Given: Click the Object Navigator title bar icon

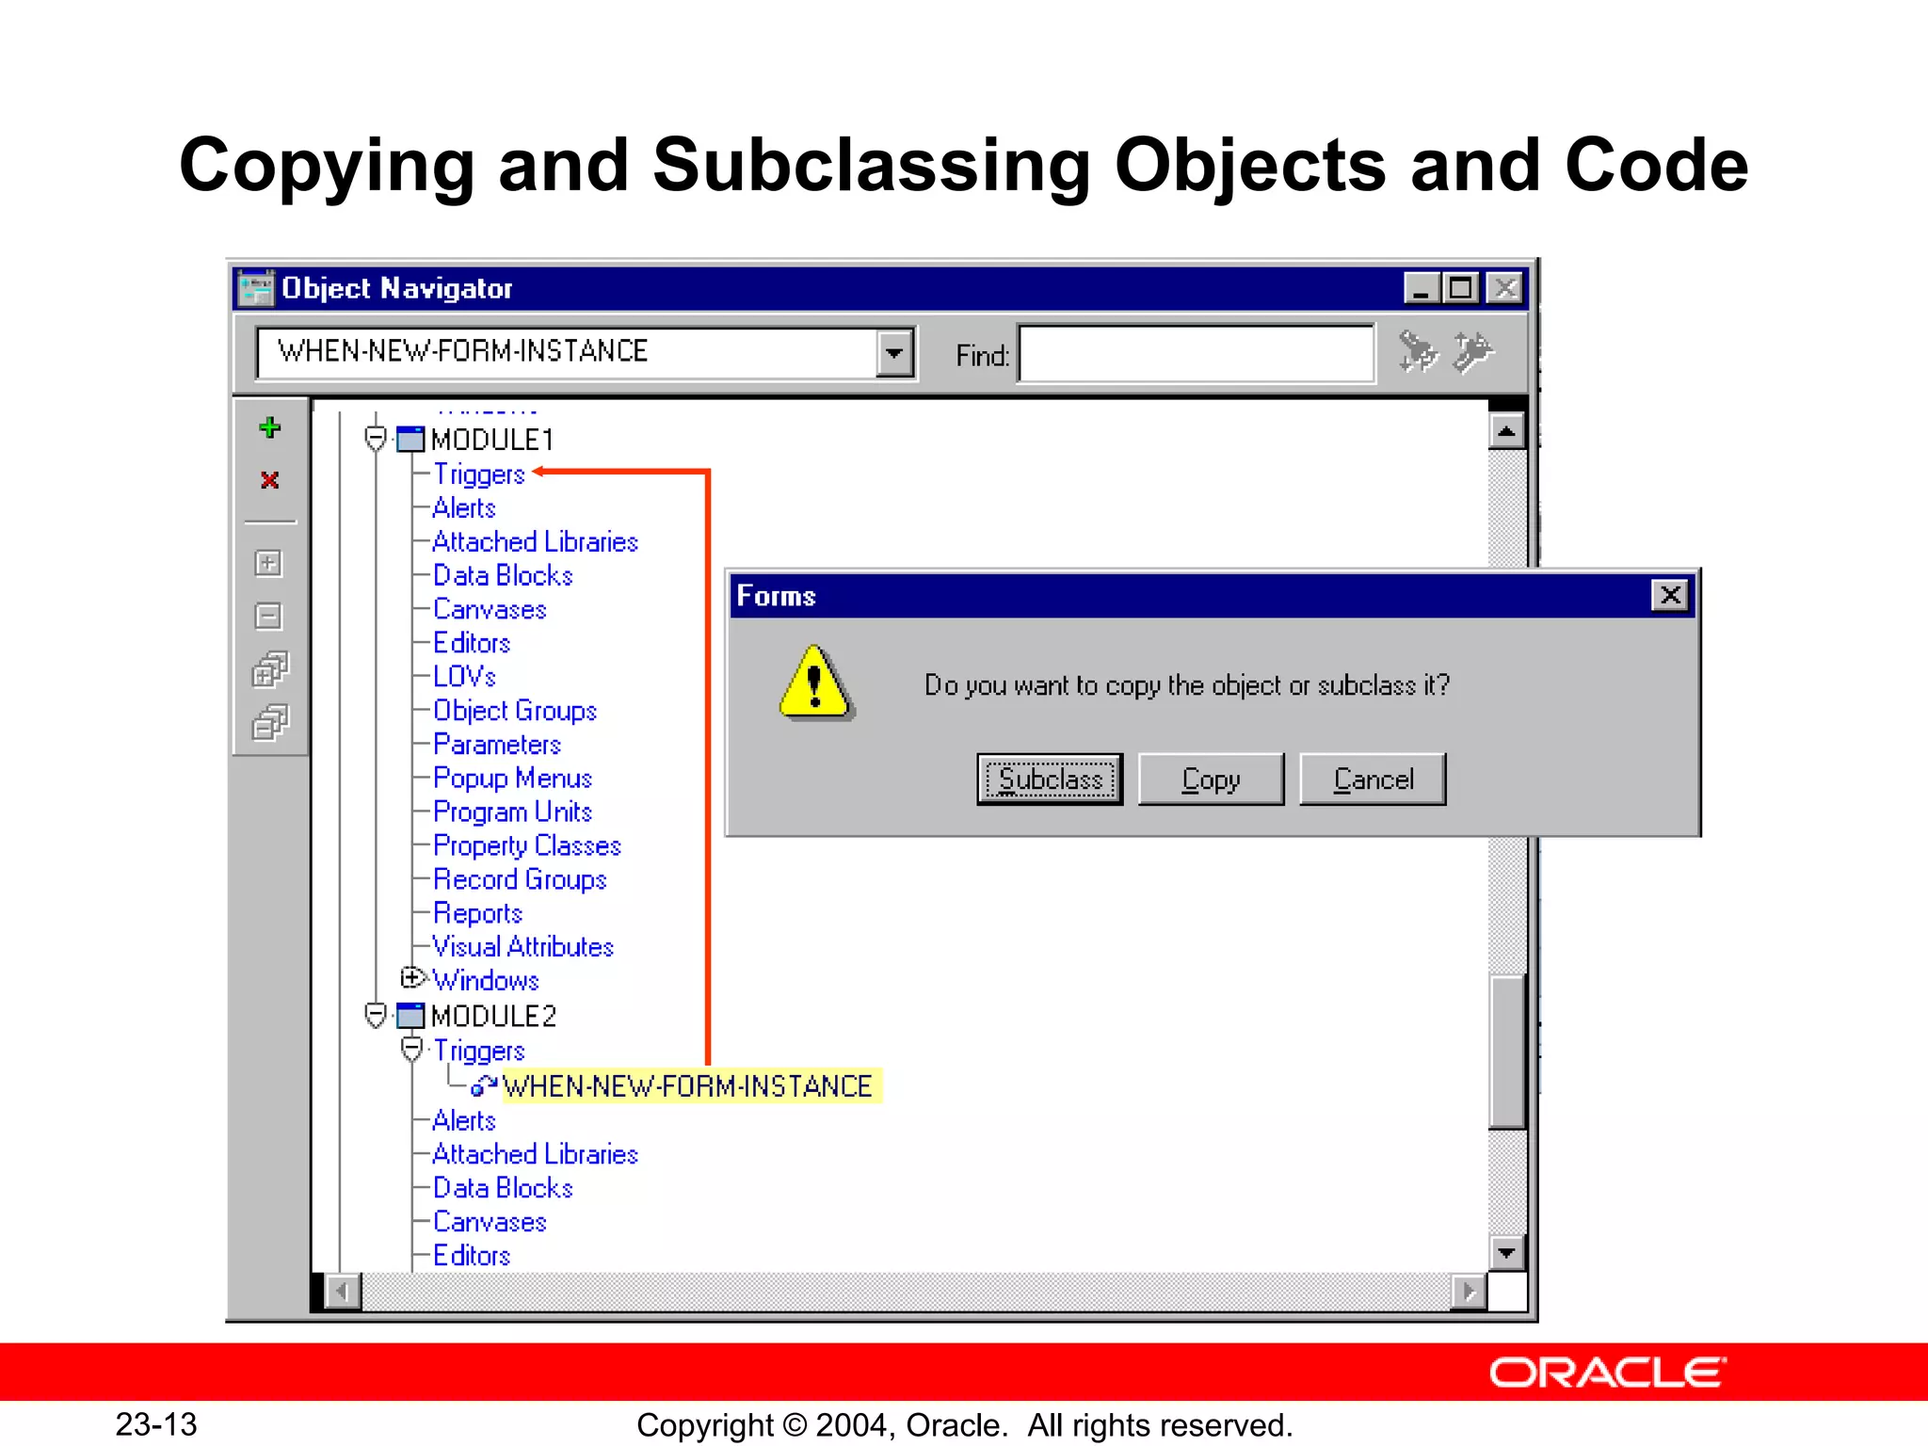Looking at the screenshot, I should pos(255,288).
